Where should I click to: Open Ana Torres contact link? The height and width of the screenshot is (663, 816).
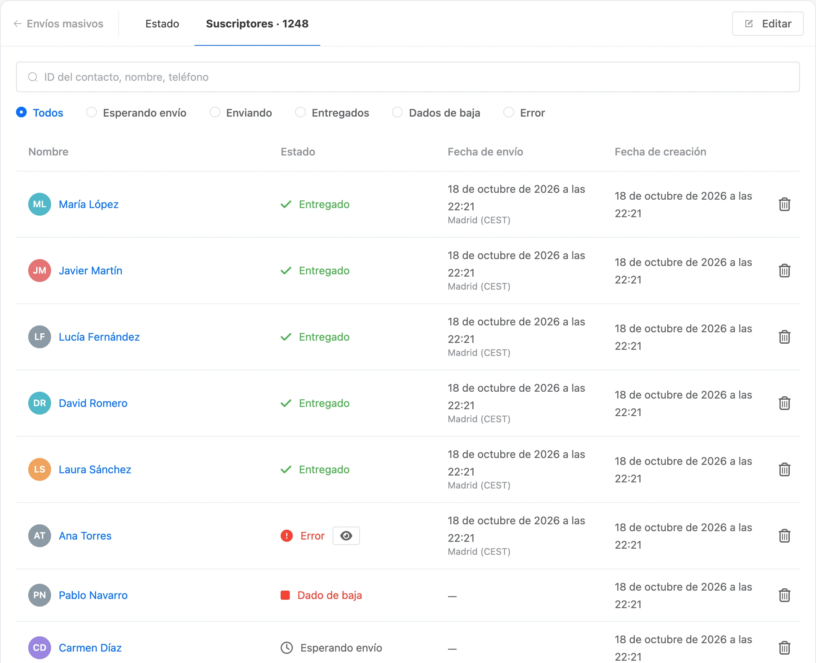pyautogui.click(x=85, y=536)
